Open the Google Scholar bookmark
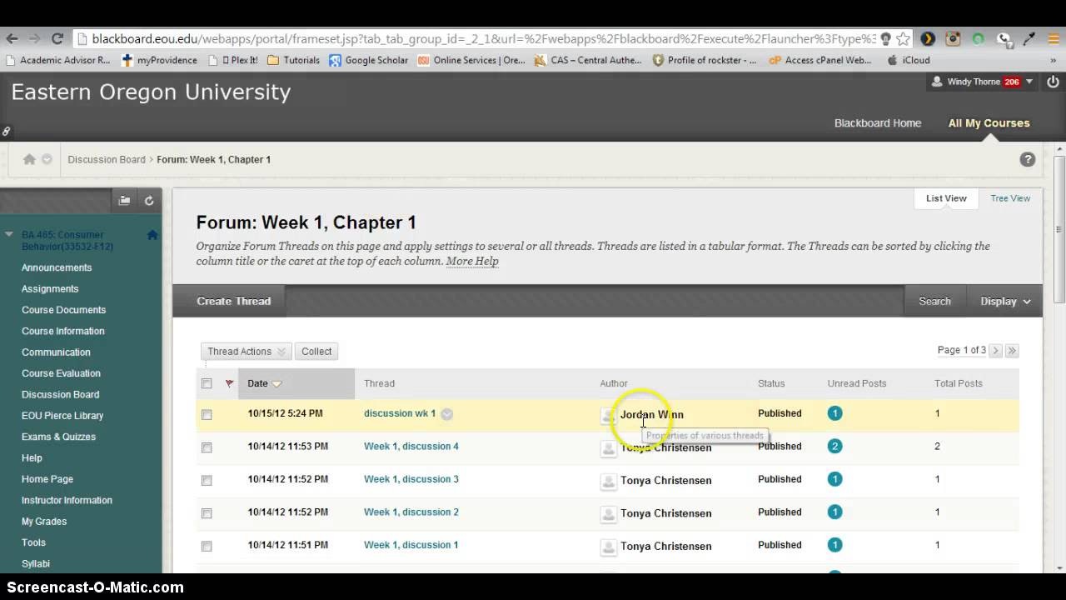1066x600 pixels. pos(368,60)
